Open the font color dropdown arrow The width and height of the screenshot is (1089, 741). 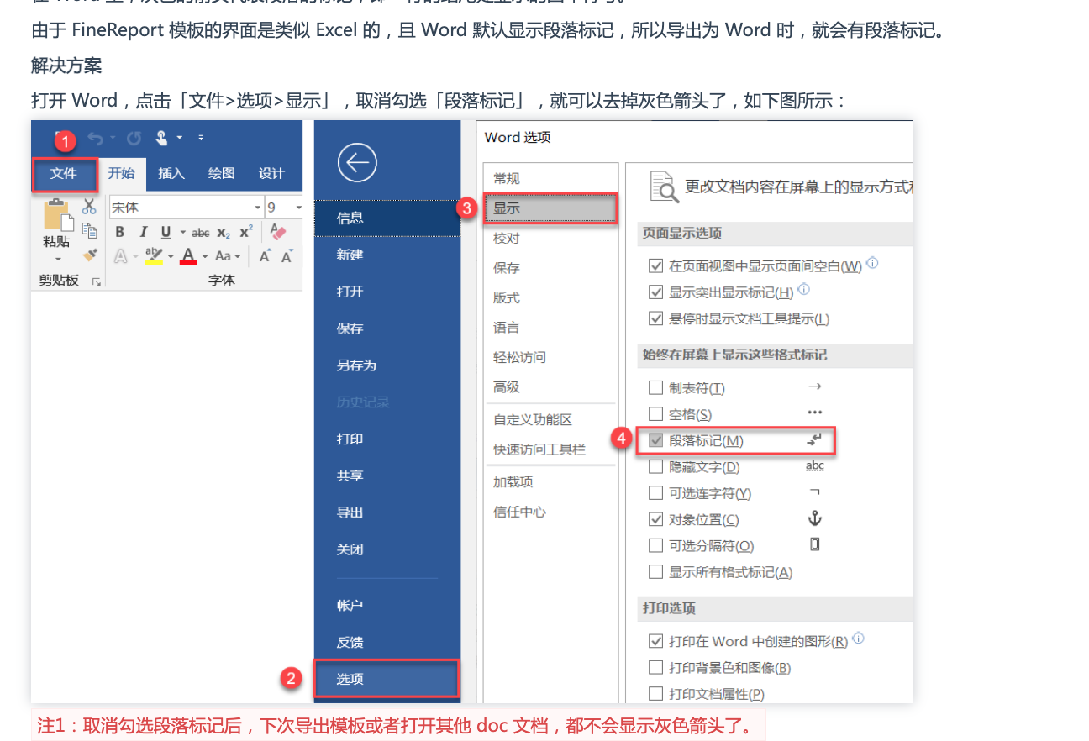(x=205, y=257)
